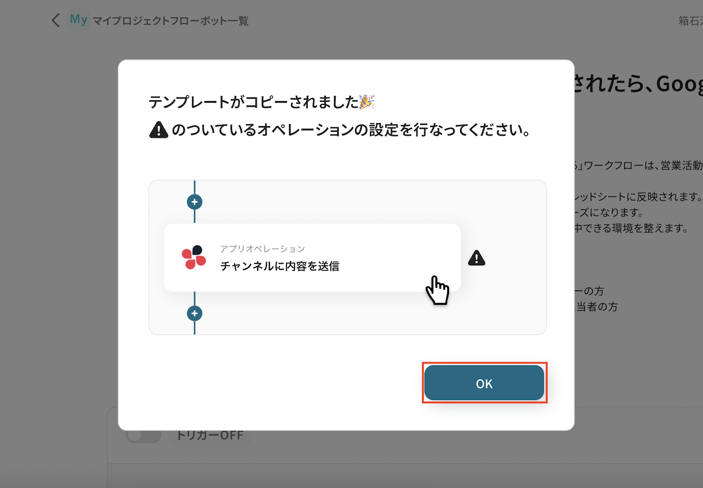
Task: Go back using the top-left chevron arrow
Action: (56, 20)
